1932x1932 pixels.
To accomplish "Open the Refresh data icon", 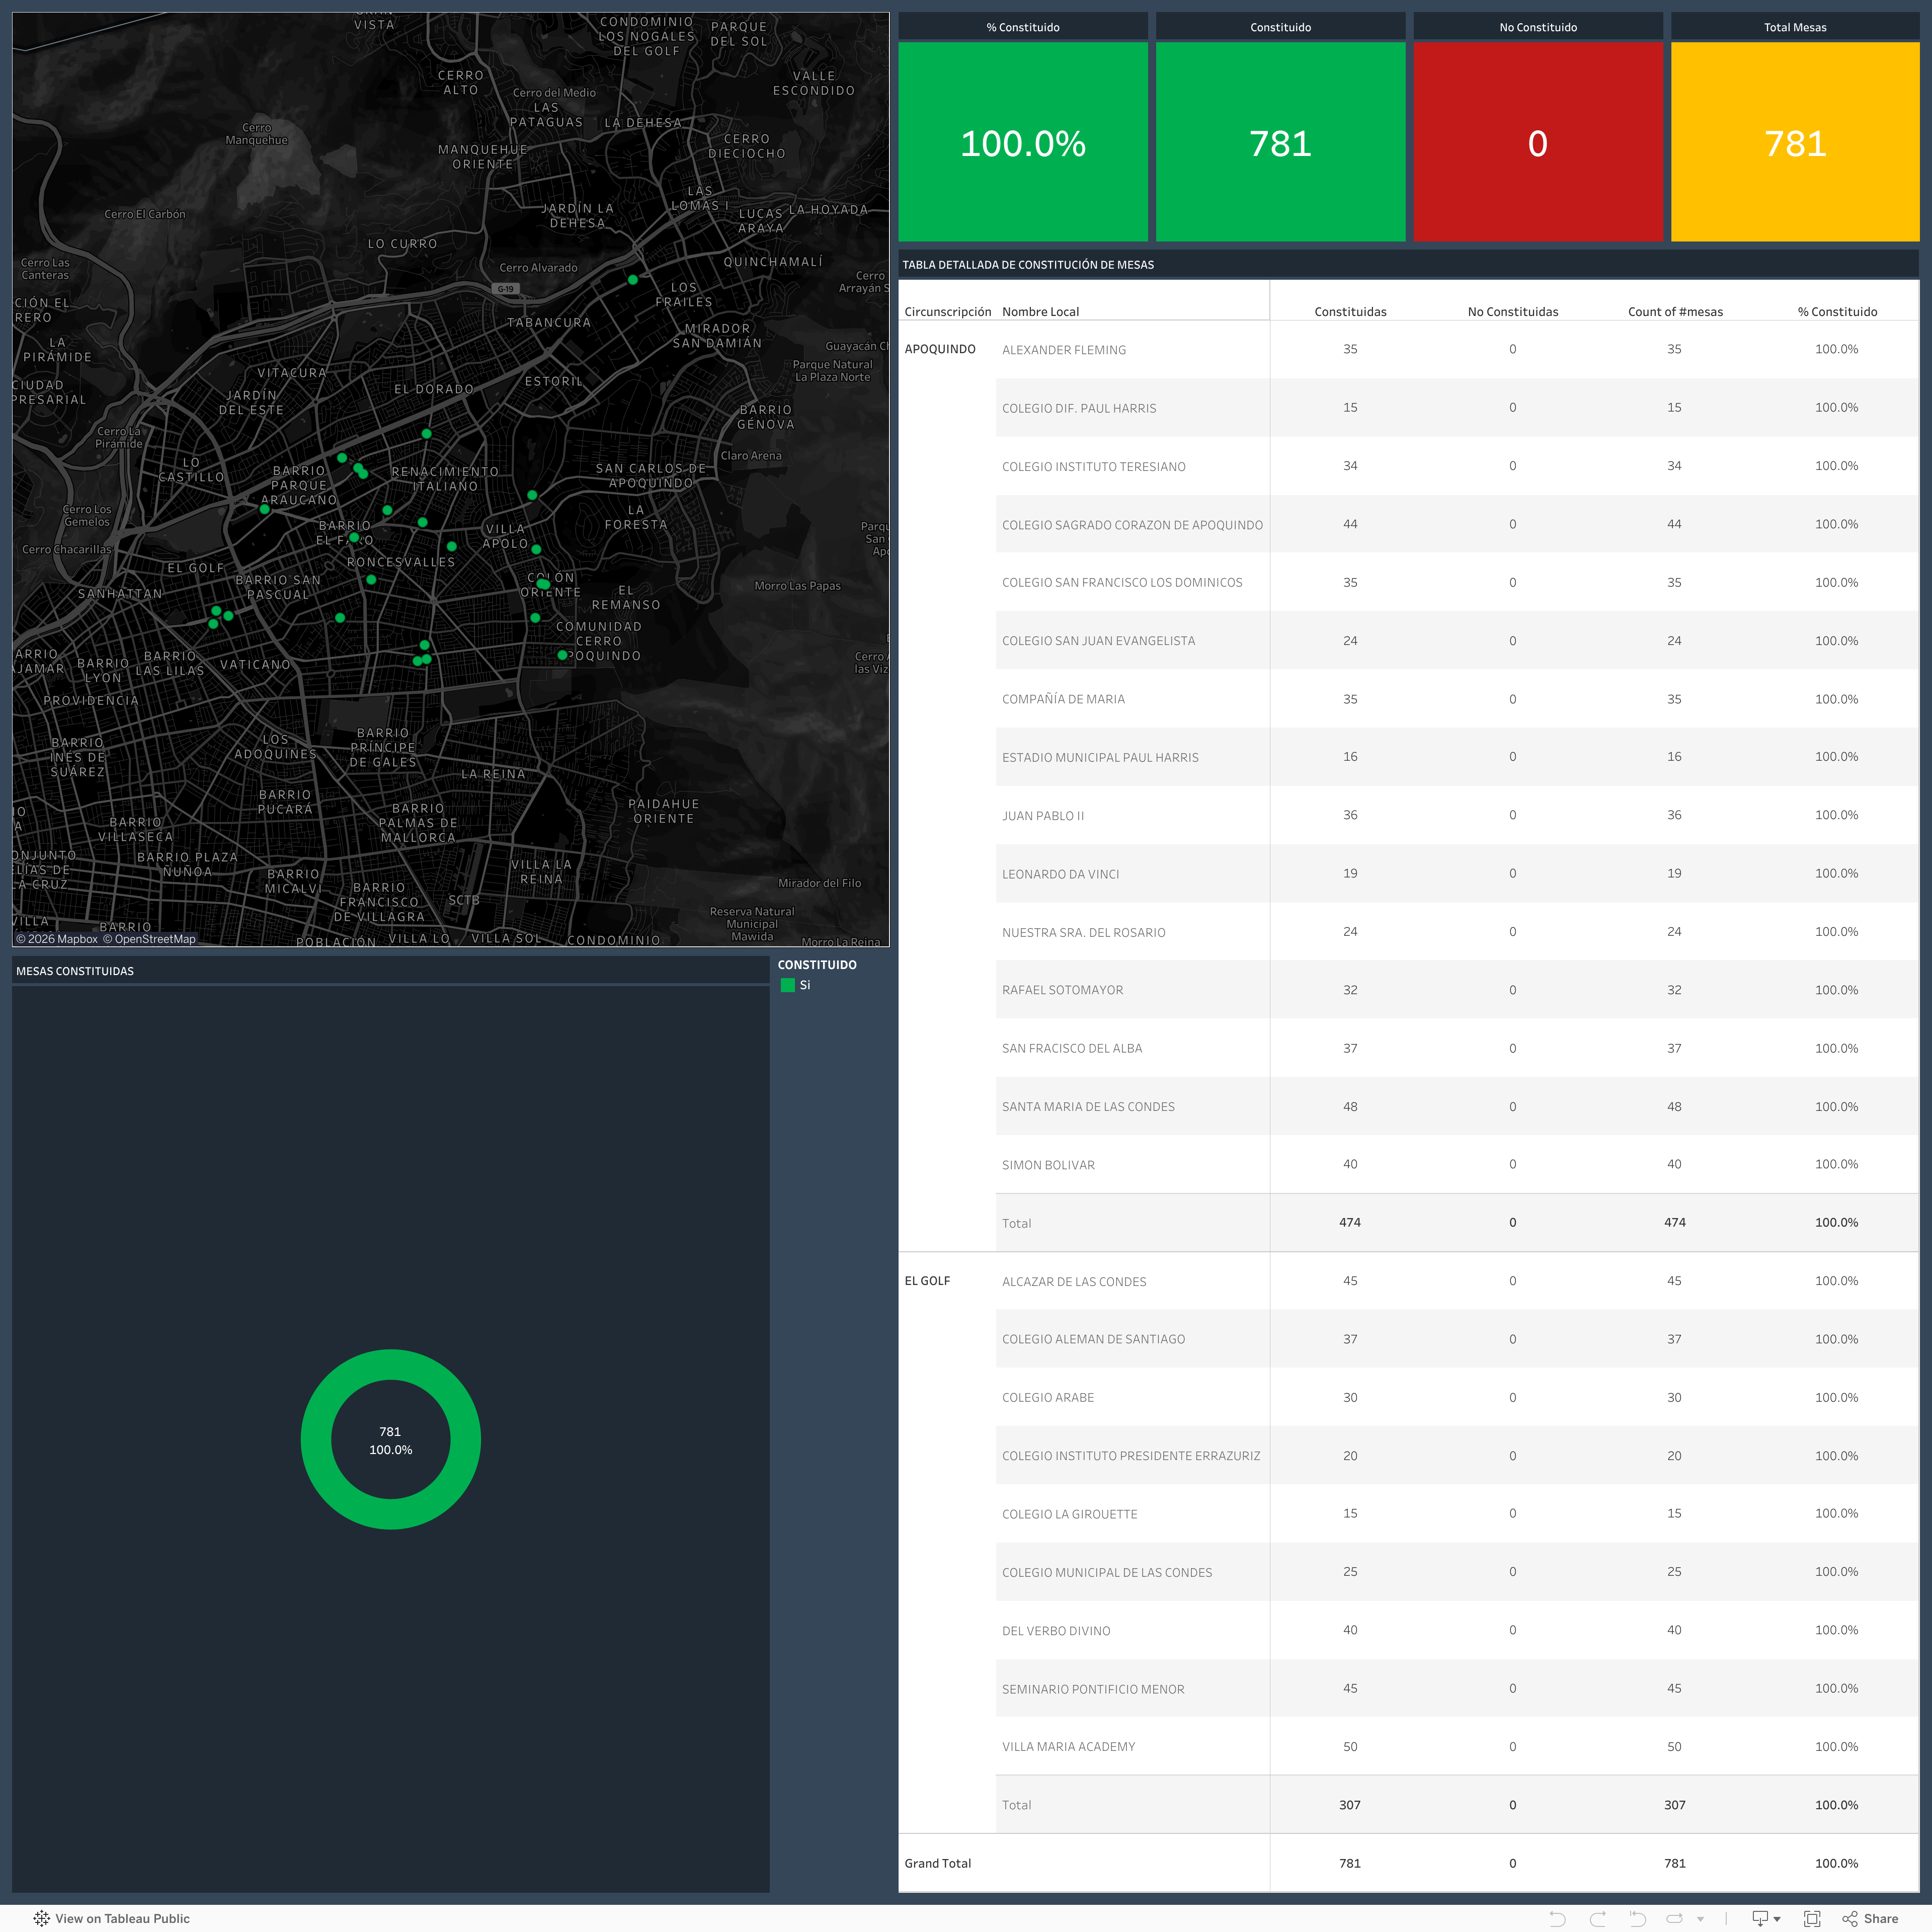I will pyautogui.click(x=1675, y=1918).
